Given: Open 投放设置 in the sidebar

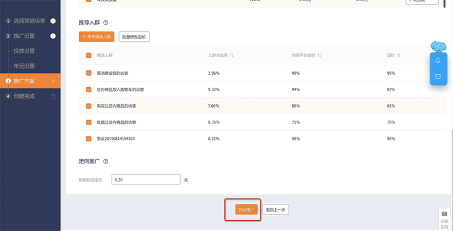Looking at the screenshot, I should point(24,51).
